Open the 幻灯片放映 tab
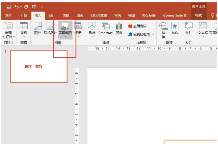The height and width of the screenshot is (144, 218). point(99,15)
